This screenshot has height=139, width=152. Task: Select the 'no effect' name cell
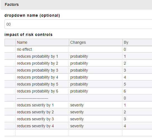pyautogui.click(x=42, y=49)
